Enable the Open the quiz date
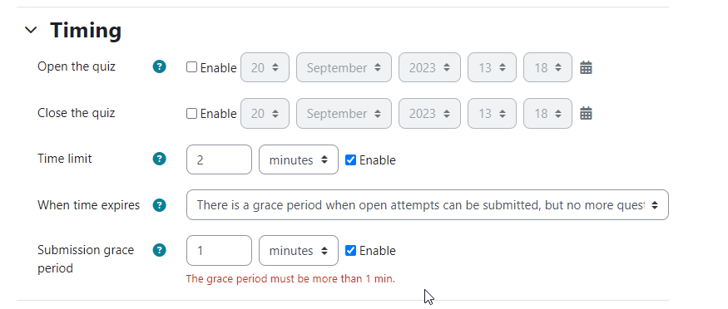Viewport: 728px width, 309px height. [191, 67]
